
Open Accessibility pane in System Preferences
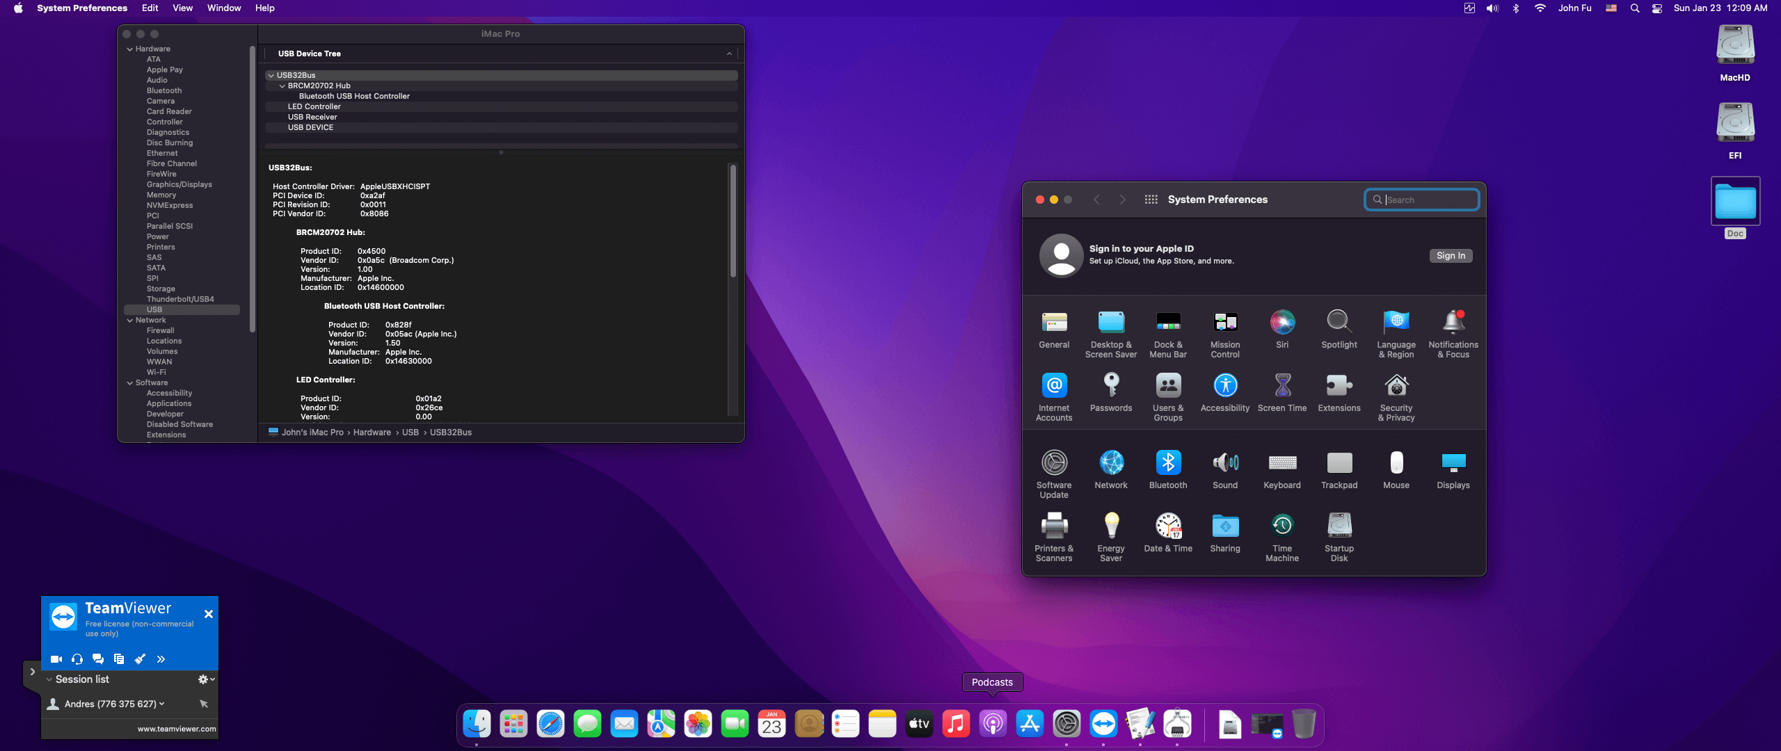1225,393
